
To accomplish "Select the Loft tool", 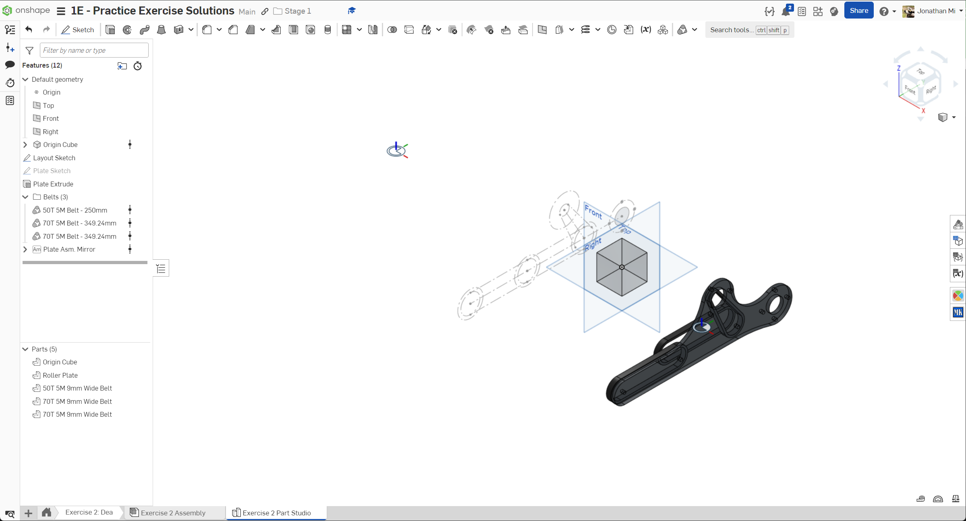I will coord(162,30).
